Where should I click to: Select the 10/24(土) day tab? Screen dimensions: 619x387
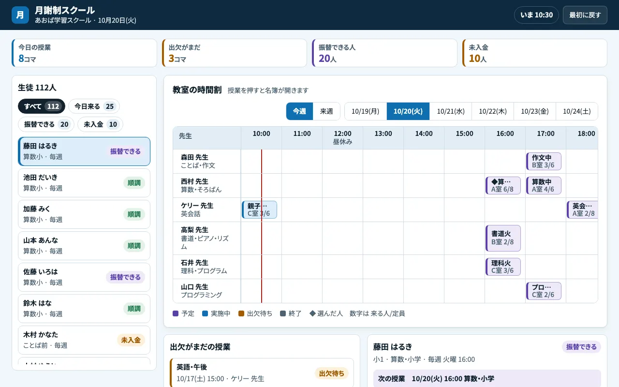(x=577, y=111)
